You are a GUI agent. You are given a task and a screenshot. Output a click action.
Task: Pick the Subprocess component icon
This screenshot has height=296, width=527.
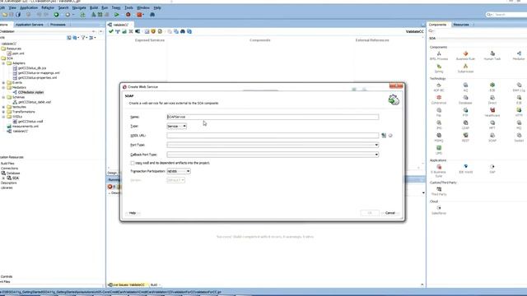465,67
